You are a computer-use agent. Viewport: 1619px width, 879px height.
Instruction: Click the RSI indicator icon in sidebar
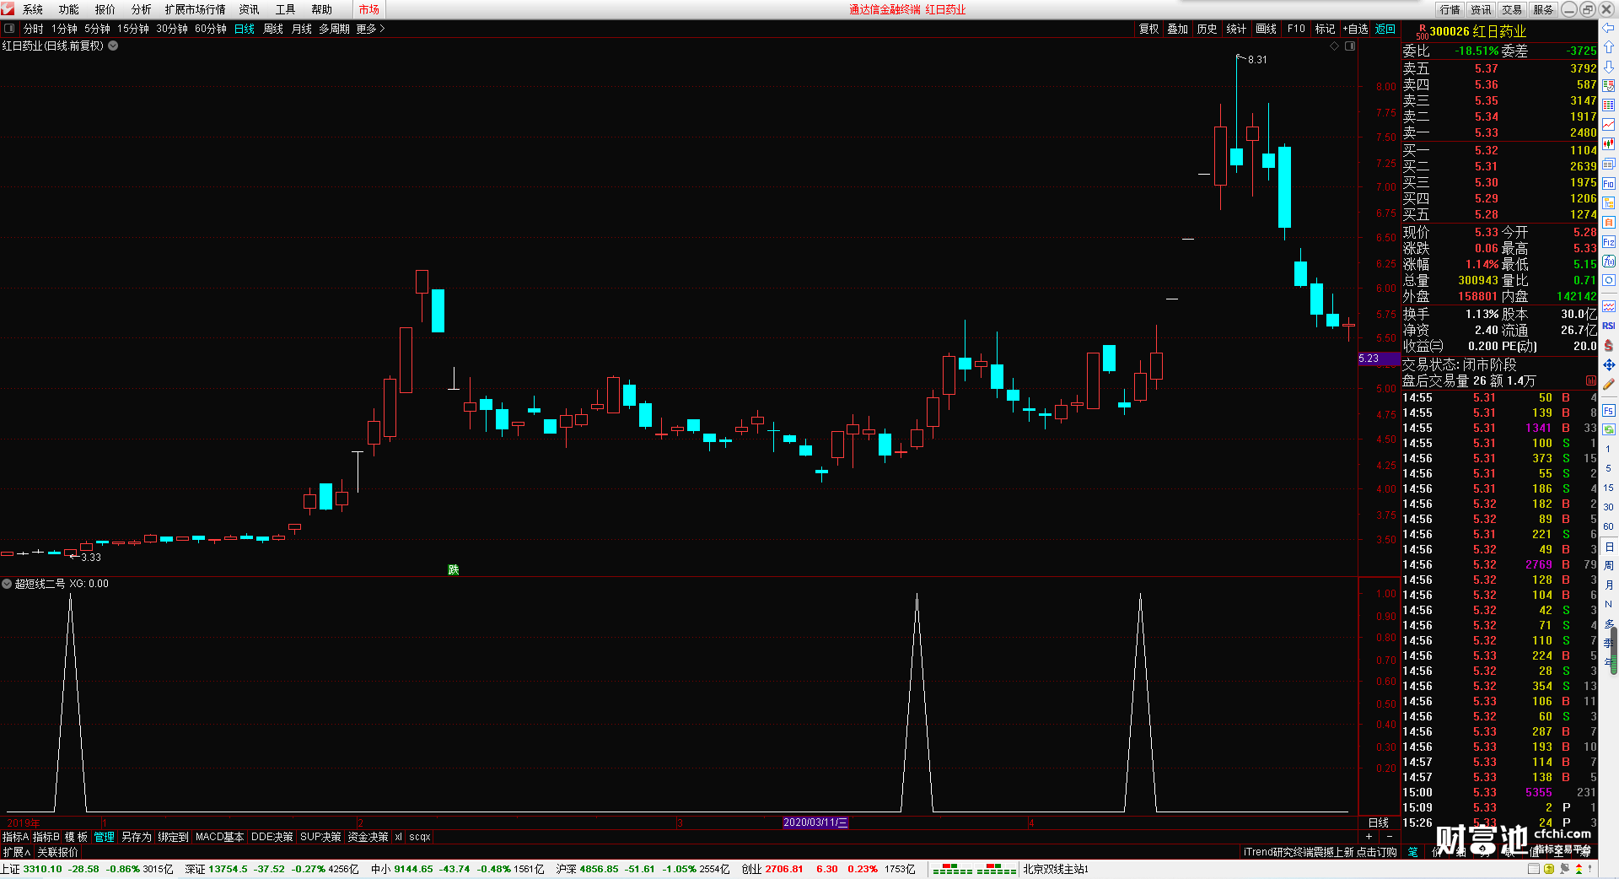pyautogui.click(x=1609, y=326)
